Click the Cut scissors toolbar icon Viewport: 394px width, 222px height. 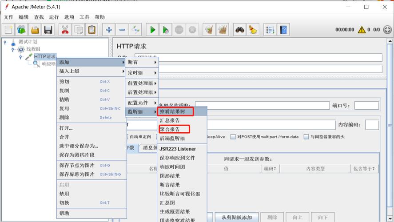pos(65,30)
